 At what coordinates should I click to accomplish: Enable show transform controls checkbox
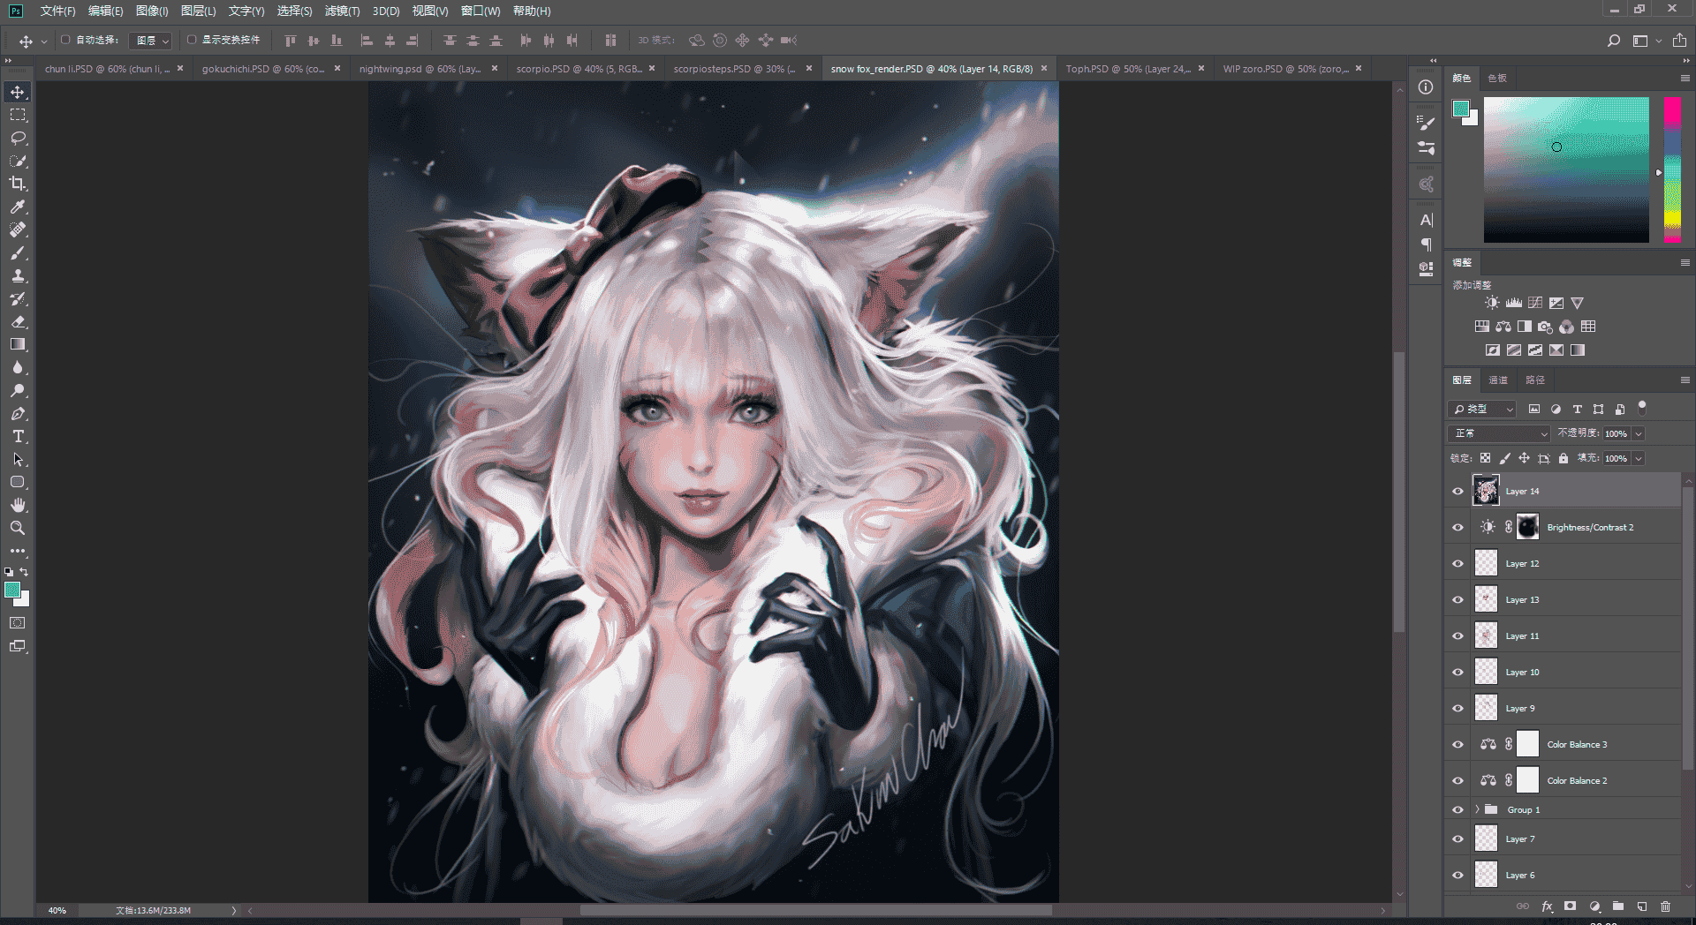[x=192, y=40]
